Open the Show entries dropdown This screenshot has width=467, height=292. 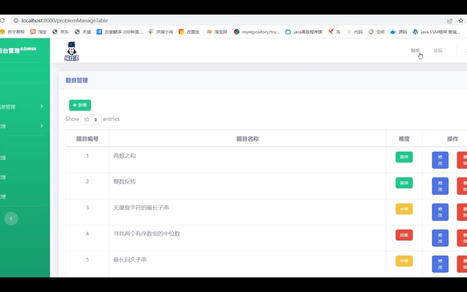pyautogui.click(x=91, y=120)
